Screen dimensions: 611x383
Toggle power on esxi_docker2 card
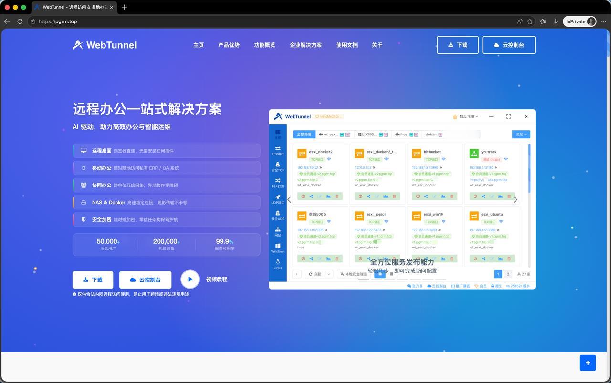coord(303,197)
